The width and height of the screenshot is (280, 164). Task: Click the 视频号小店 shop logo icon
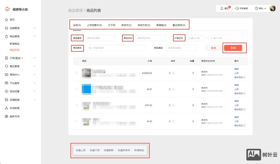(x=8, y=9)
